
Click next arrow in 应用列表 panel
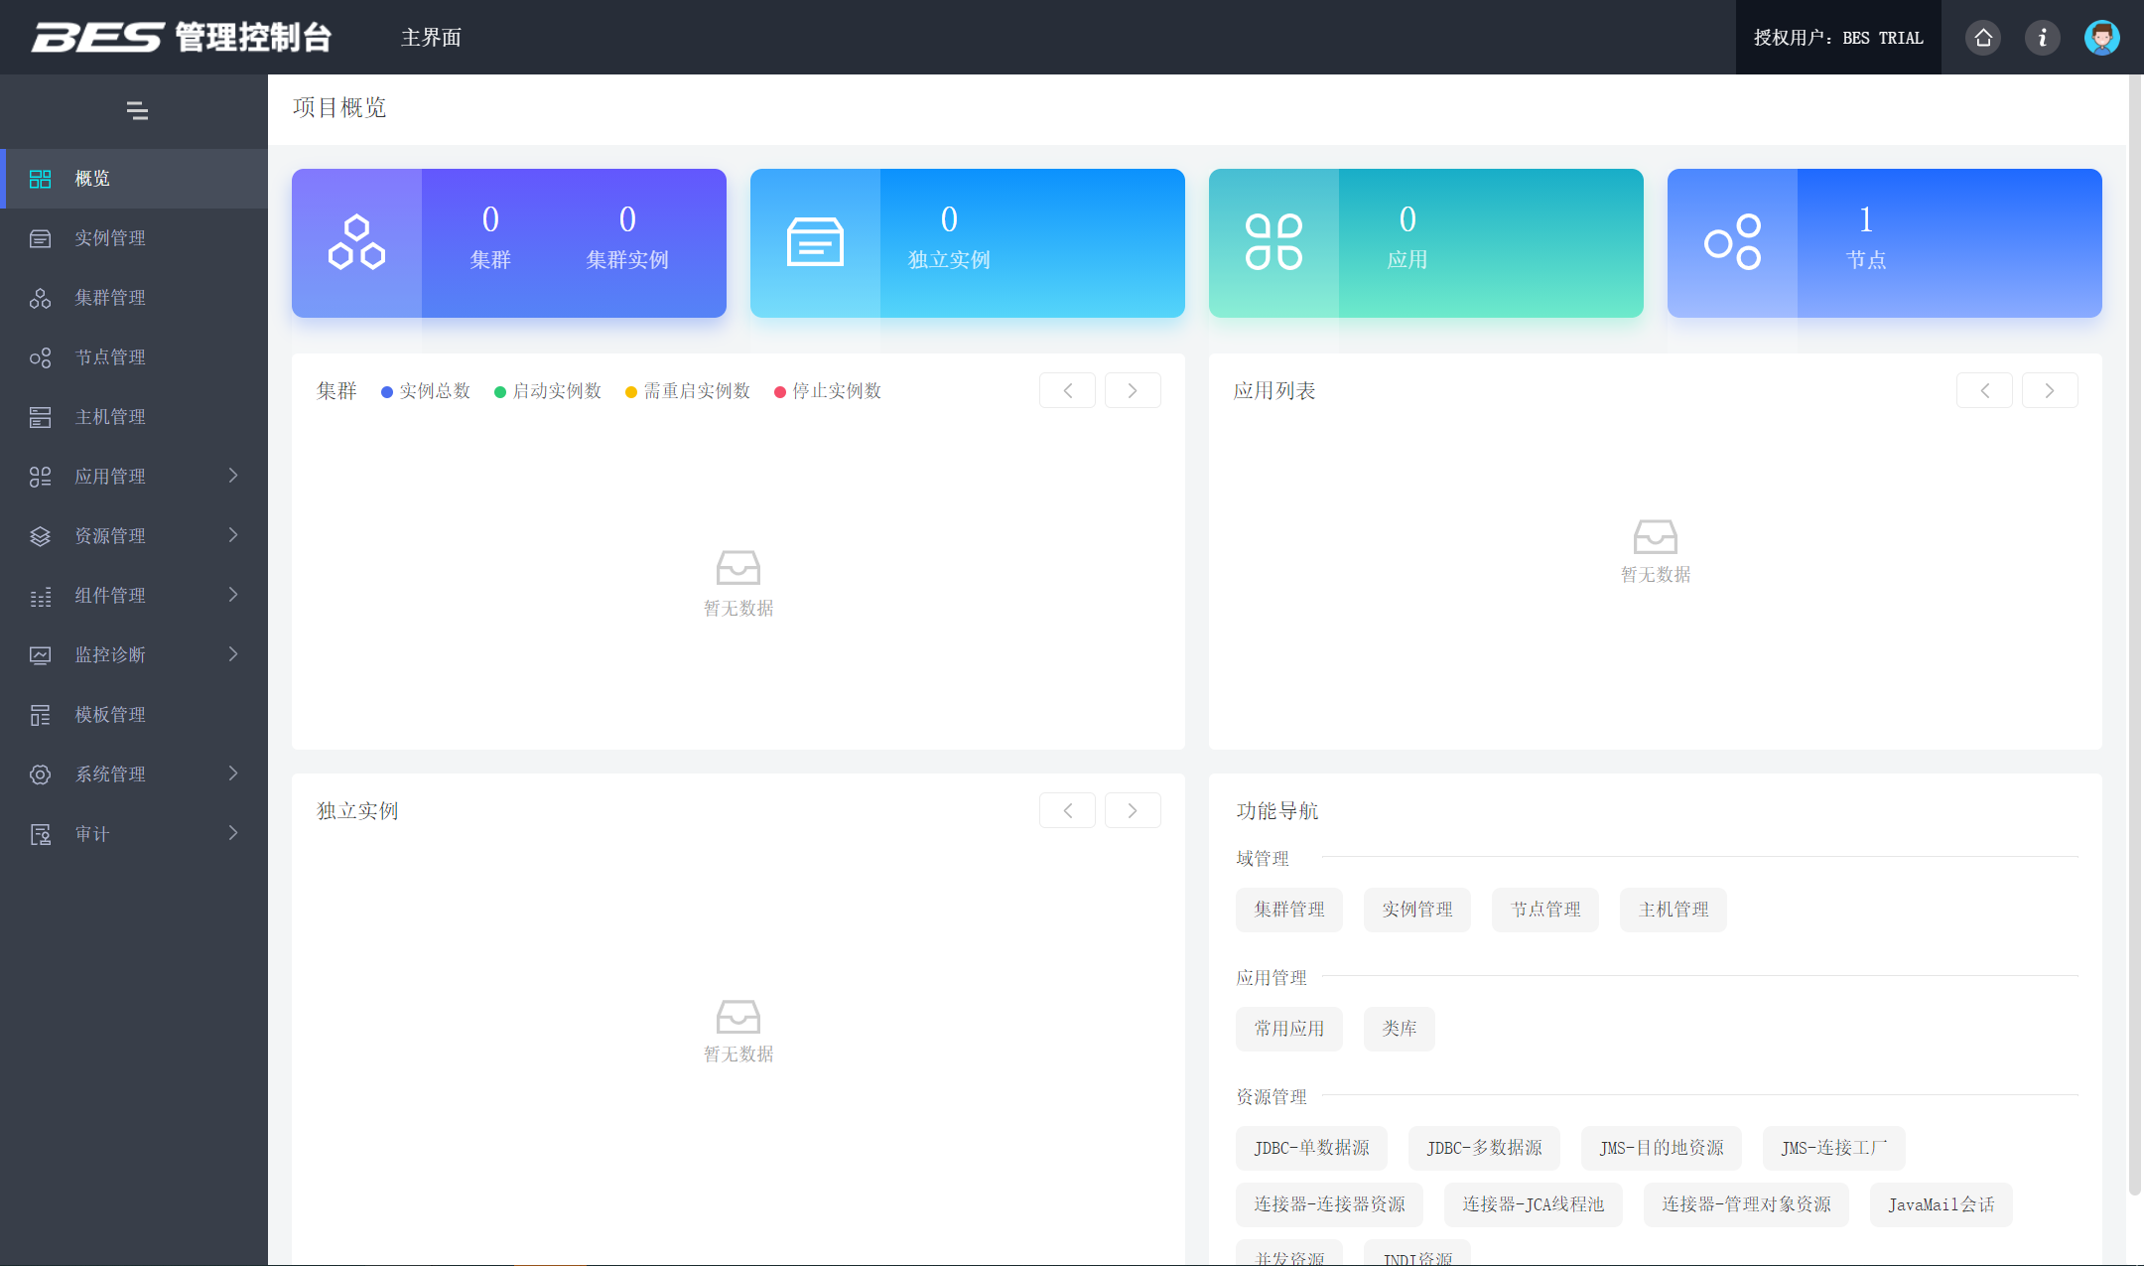pyautogui.click(x=2050, y=391)
